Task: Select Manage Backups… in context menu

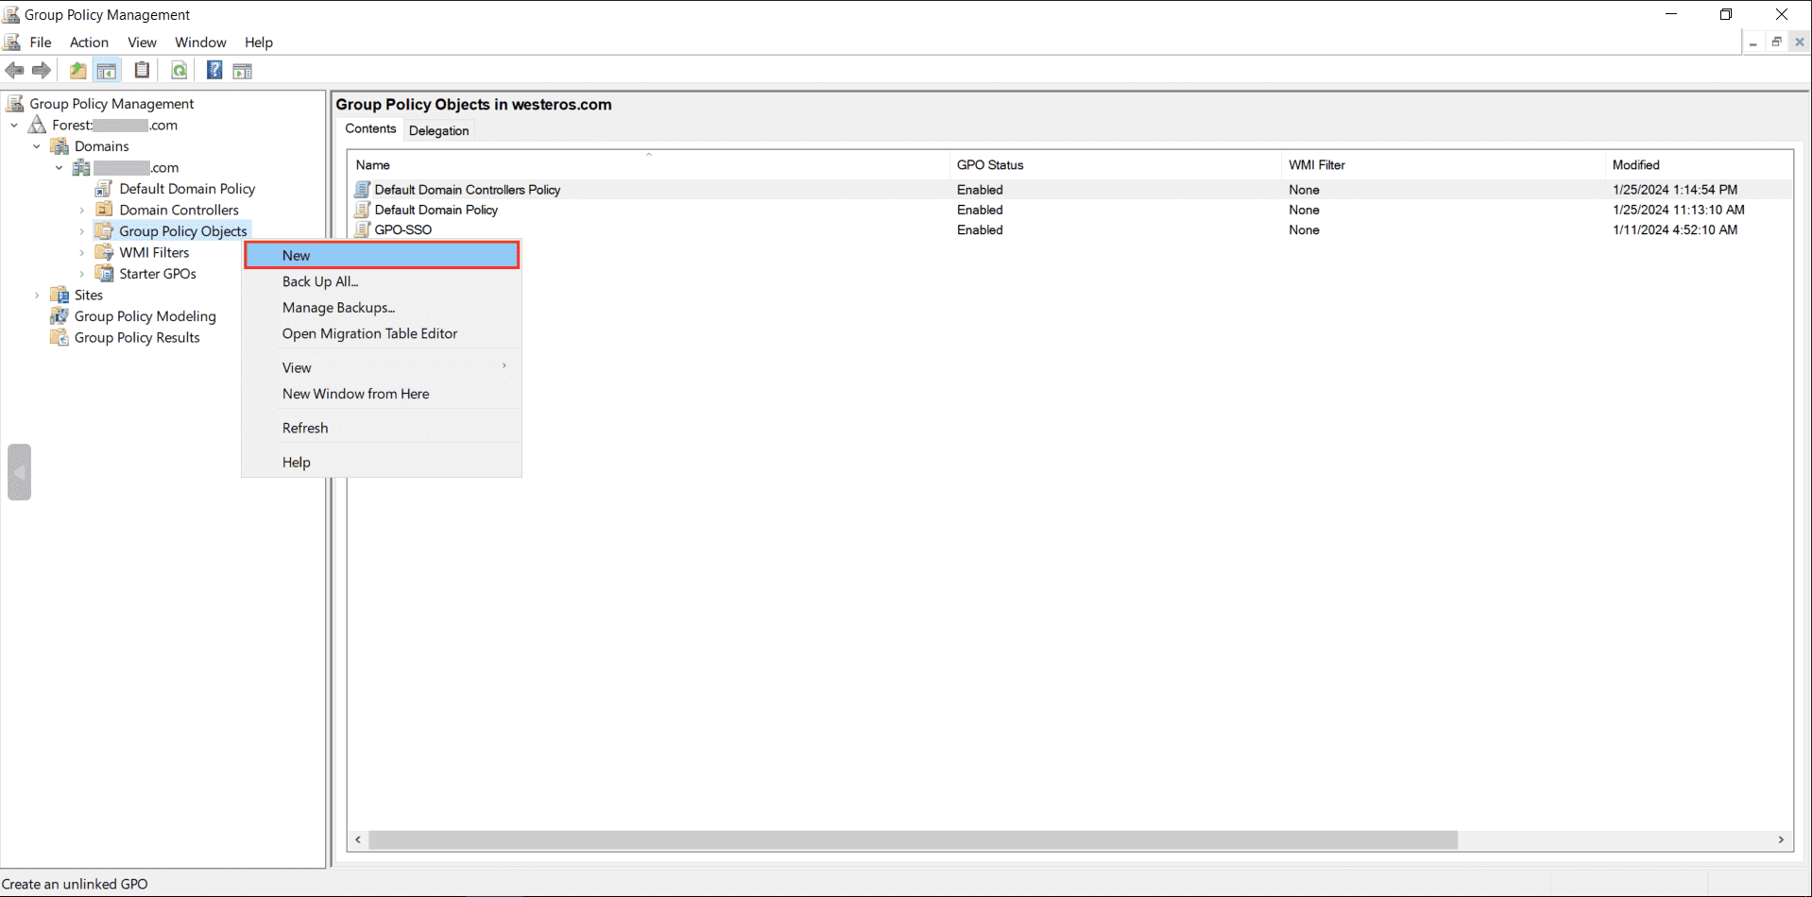Action: pyautogui.click(x=382, y=308)
